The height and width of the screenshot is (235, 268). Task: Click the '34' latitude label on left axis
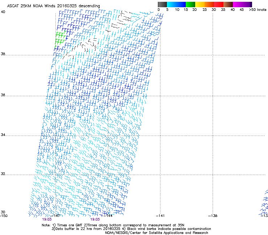[3, 135]
